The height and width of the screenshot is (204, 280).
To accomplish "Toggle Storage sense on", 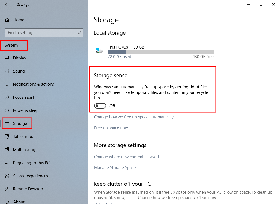I will [100, 106].
